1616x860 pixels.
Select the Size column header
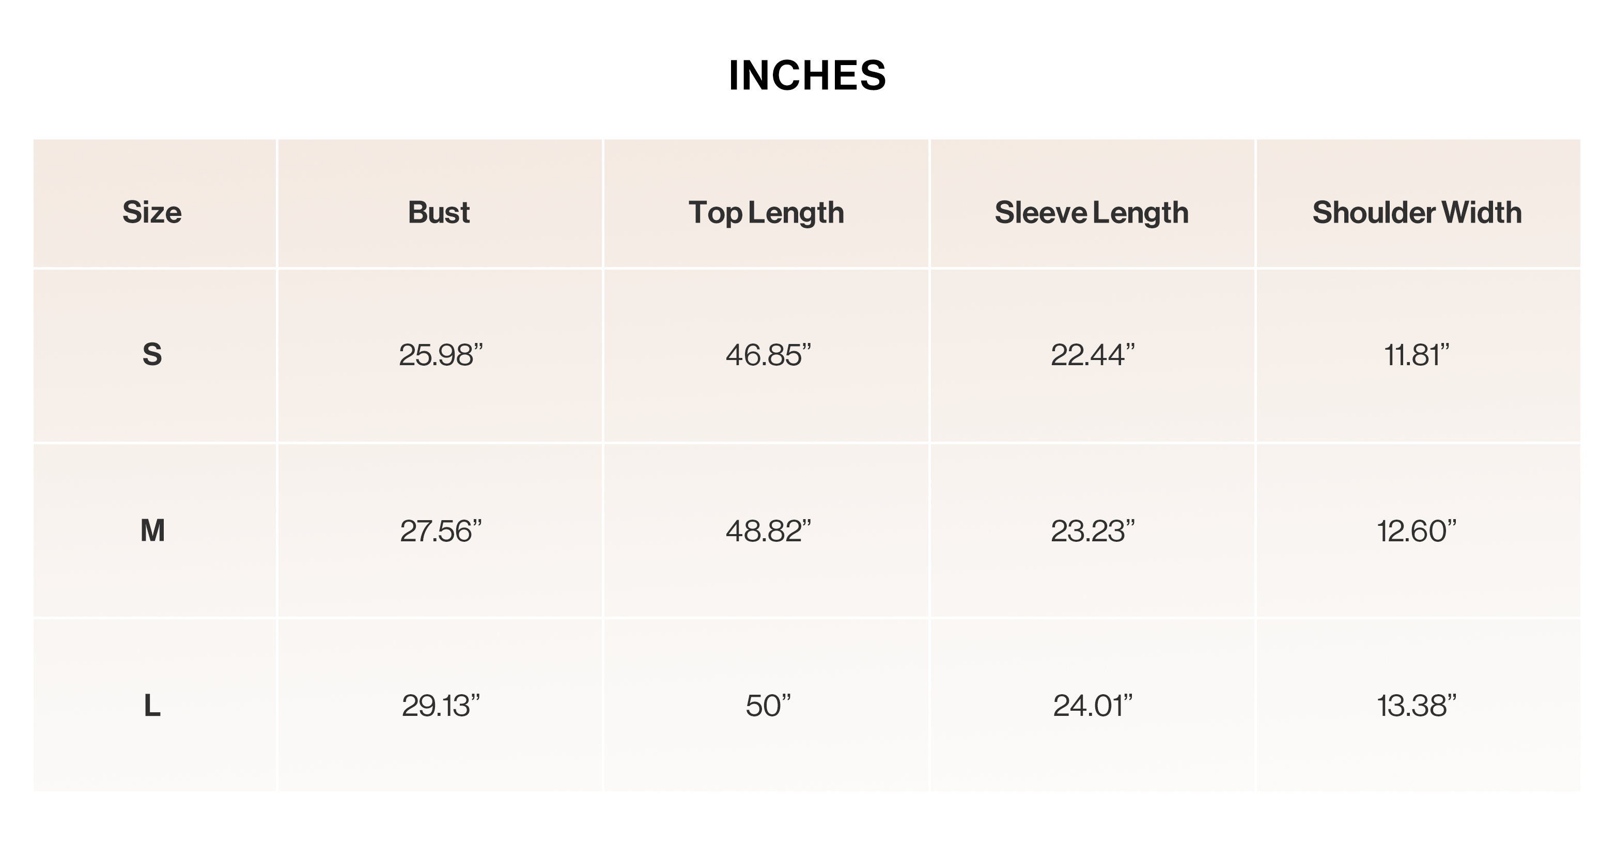click(x=152, y=212)
